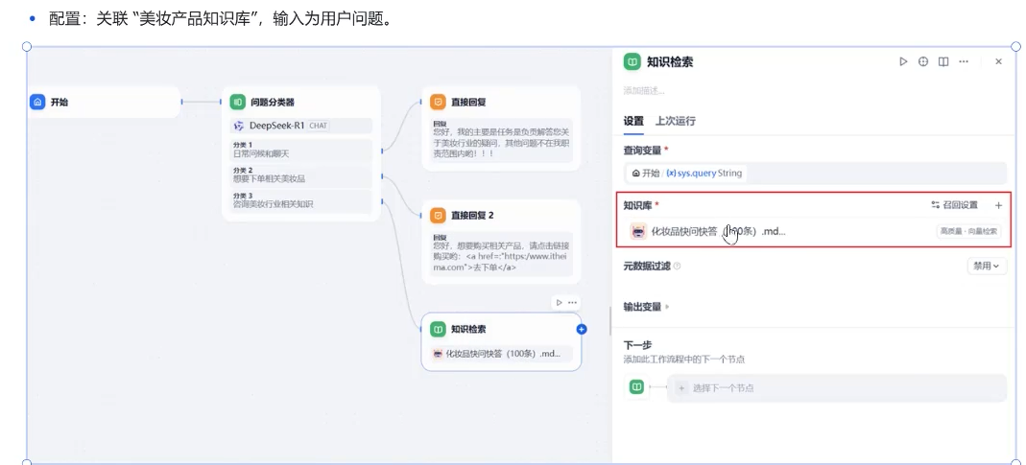The width and height of the screenshot is (1026, 465).
Task: Click the help icon next to 元数据过滤
Action: click(x=678, y=267)
